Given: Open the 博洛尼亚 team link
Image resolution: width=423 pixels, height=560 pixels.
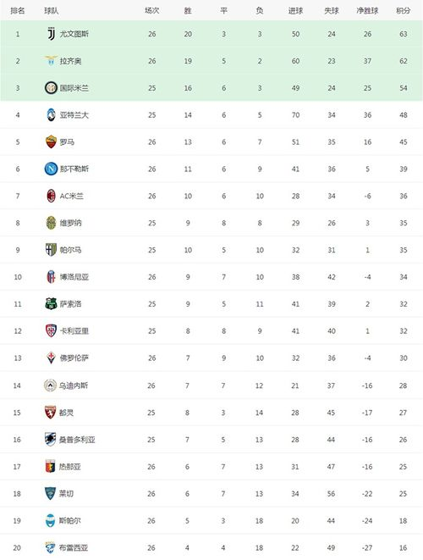Looking at the screenshot, I should click(74, 277).
